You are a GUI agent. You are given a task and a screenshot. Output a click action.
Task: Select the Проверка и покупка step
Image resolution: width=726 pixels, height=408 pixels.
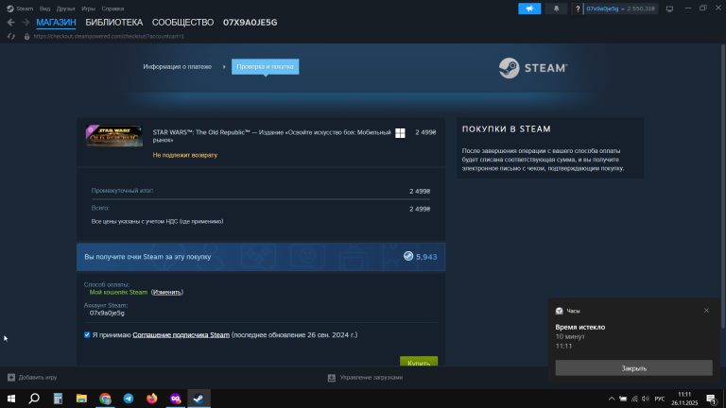coord(266,67)
